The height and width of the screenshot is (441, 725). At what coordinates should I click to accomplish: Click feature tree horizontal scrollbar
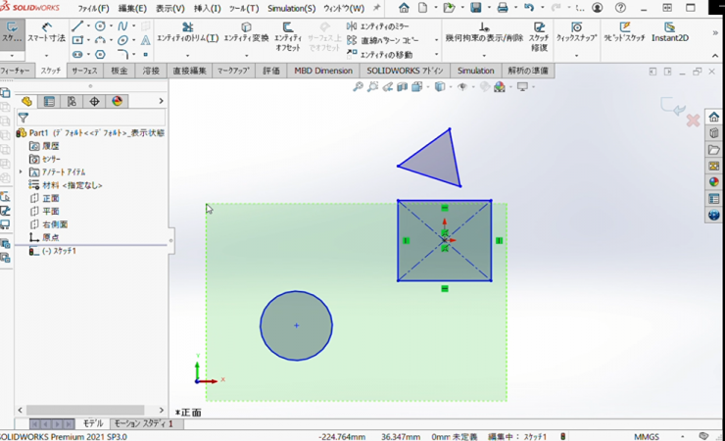[85, 410]
